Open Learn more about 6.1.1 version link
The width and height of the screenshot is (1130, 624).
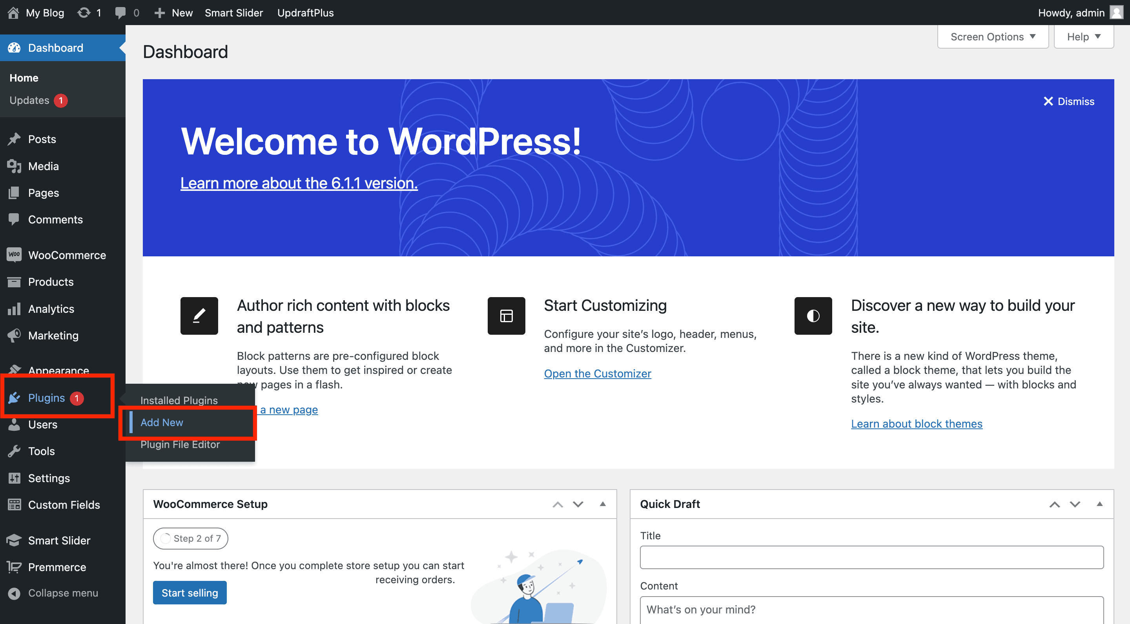pos(299,183)
